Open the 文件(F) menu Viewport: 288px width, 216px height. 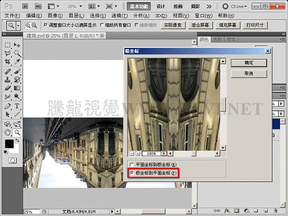click(12, 16)
